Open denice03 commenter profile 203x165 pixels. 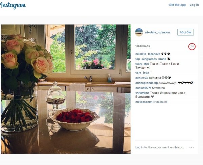coord(142,78)
